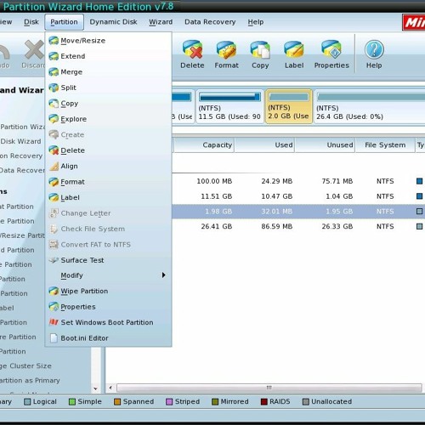Select the 26.4 GB NTFS partition block
425x425 pixels.
(370, 106)
